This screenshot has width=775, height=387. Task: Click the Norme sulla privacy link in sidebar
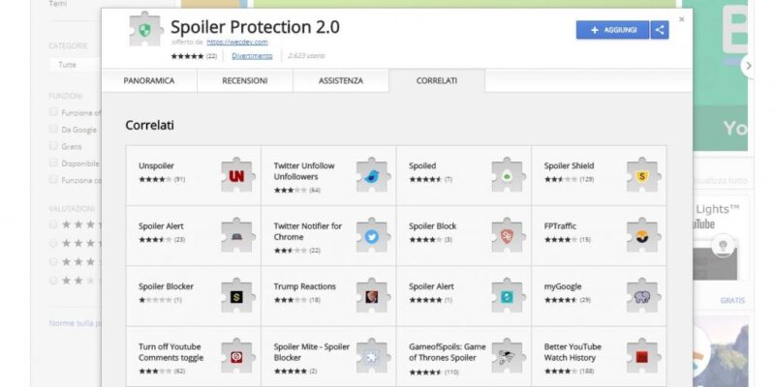76,323
